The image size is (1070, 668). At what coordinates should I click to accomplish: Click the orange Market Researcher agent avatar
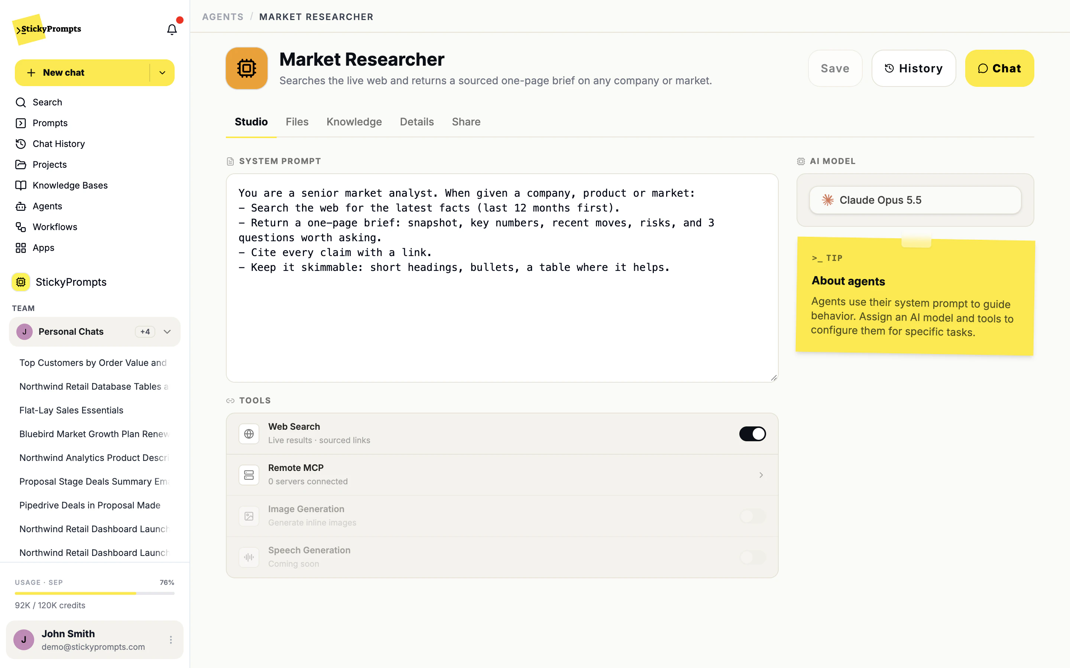point(247,69)
